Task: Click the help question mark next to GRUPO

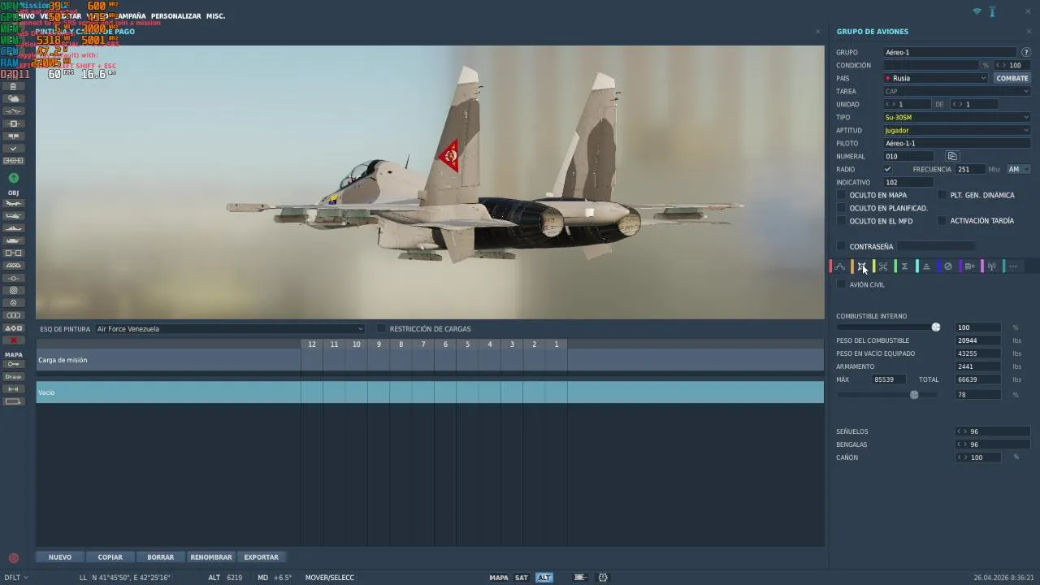Action: pyautogui.click(x=1026, y=52)
